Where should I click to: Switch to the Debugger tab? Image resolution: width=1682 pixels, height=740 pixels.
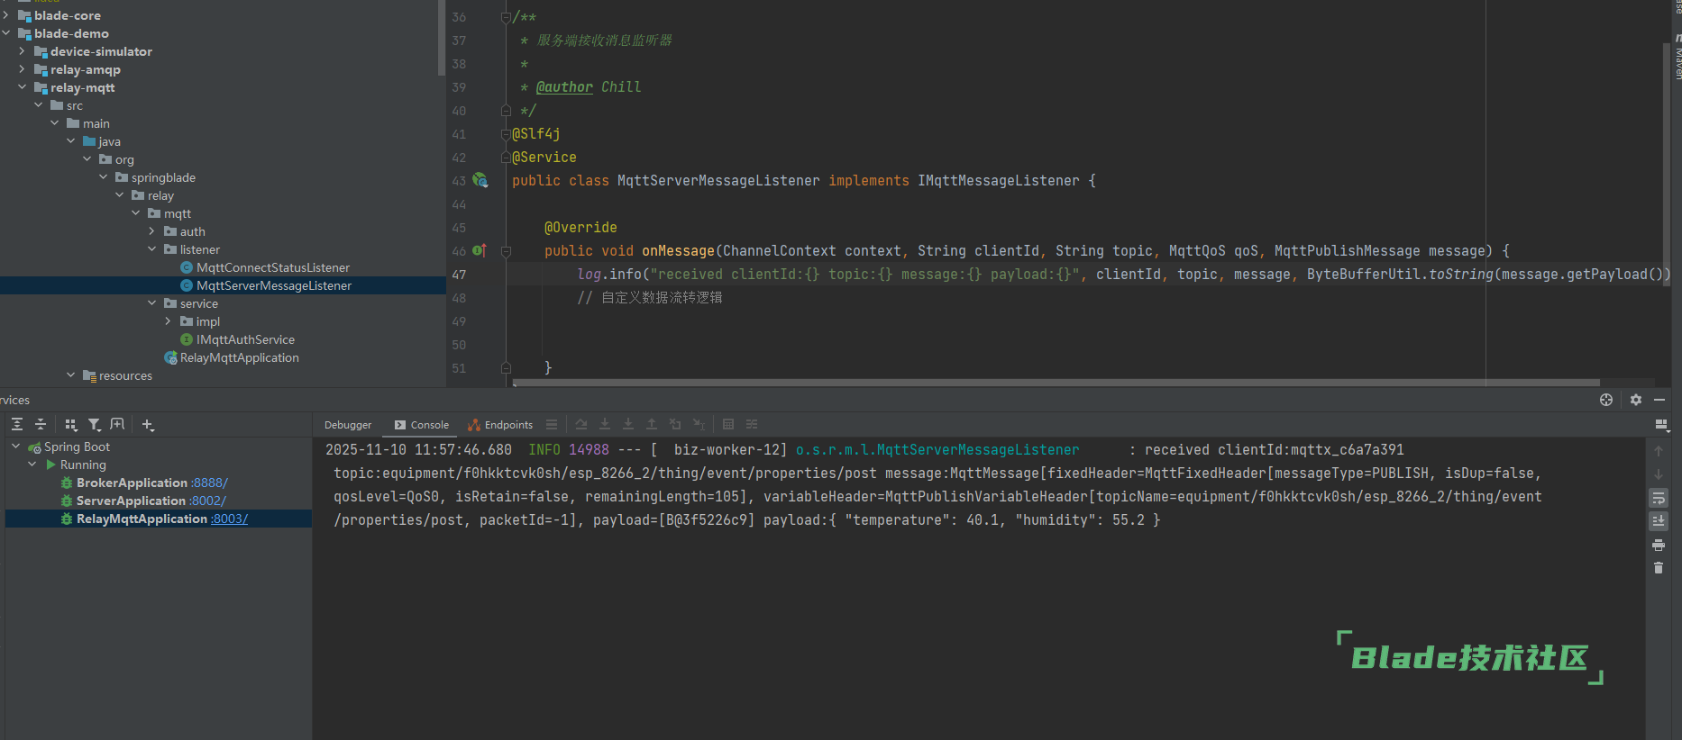tap(348, 425)
